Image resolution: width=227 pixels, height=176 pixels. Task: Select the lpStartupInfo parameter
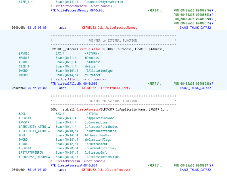click(x=96, y=153)
